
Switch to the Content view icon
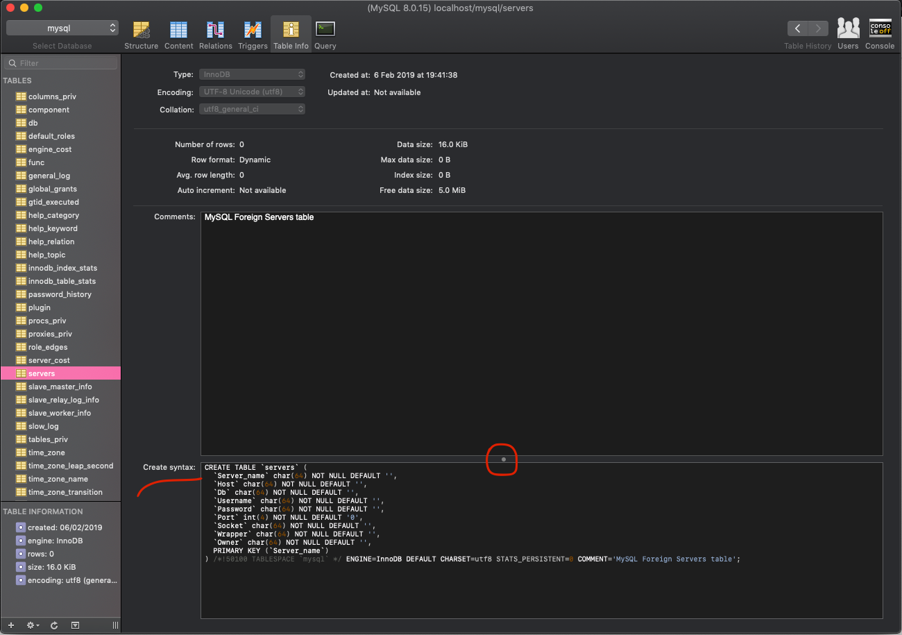point(179,33)
